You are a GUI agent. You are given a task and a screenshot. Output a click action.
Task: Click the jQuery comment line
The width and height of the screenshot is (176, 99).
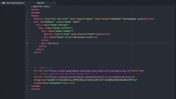click(43, 68)
